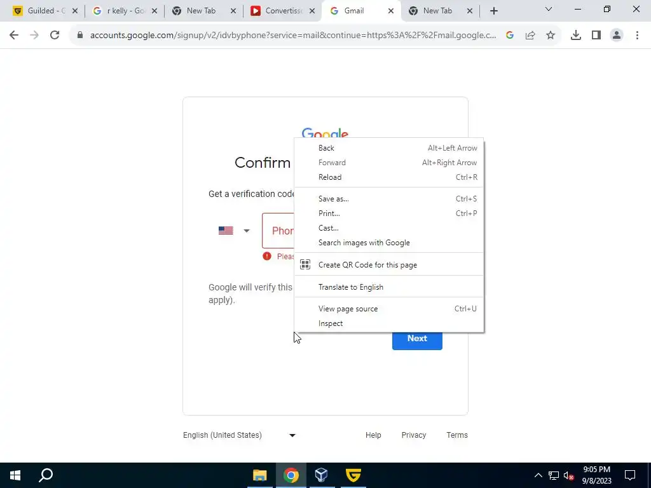Bookmark this page with the star icon
Screen dimensions: 651x488
[551, 36]
